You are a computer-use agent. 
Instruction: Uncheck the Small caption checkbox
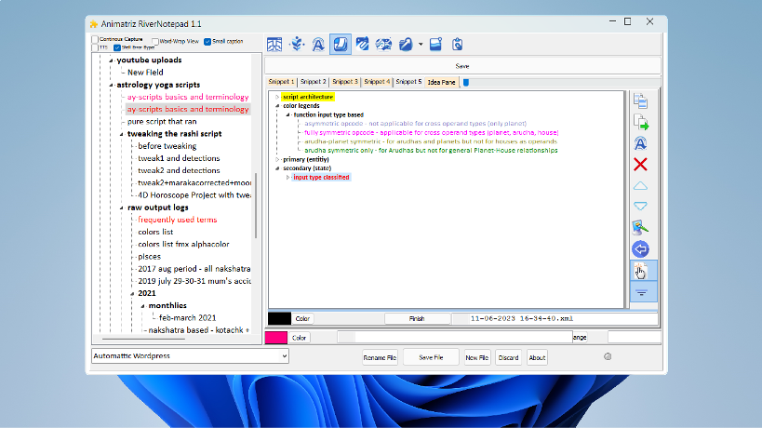pyautogui.click(x=207, y=41)
